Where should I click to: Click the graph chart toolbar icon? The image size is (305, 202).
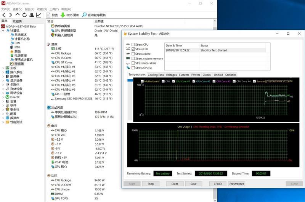click(x=39, y=15)
